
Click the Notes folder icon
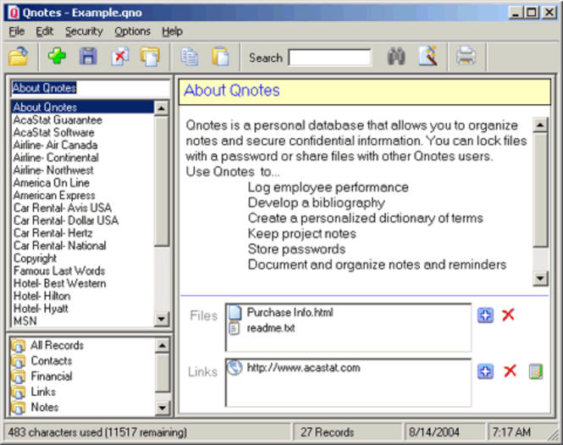[18, 408]
